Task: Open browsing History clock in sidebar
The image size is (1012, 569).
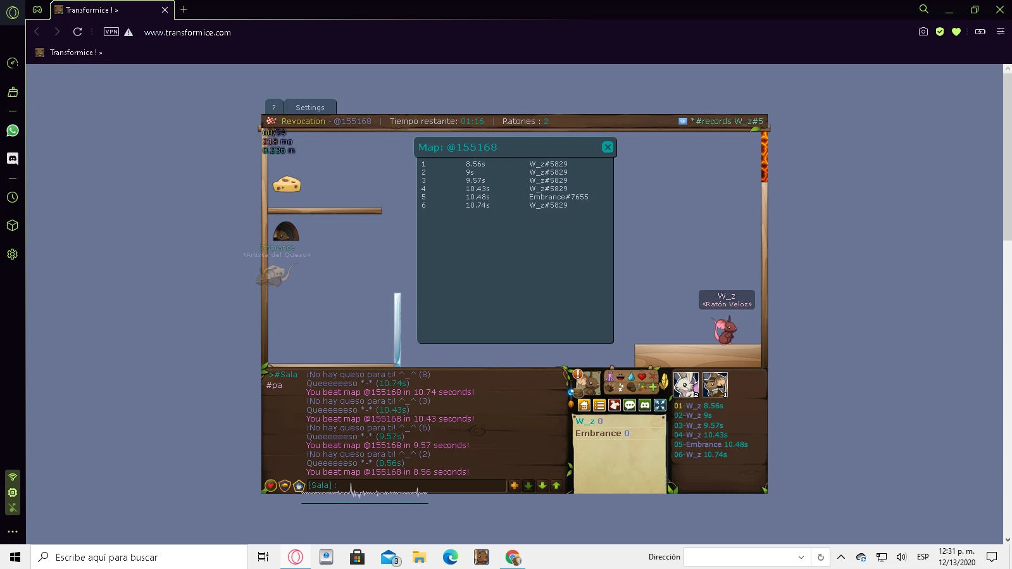Action: [12, 197]
